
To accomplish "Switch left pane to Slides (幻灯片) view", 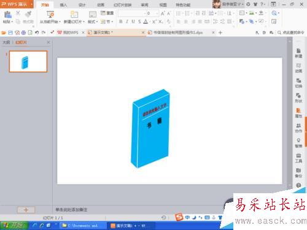I will (21, 42).
